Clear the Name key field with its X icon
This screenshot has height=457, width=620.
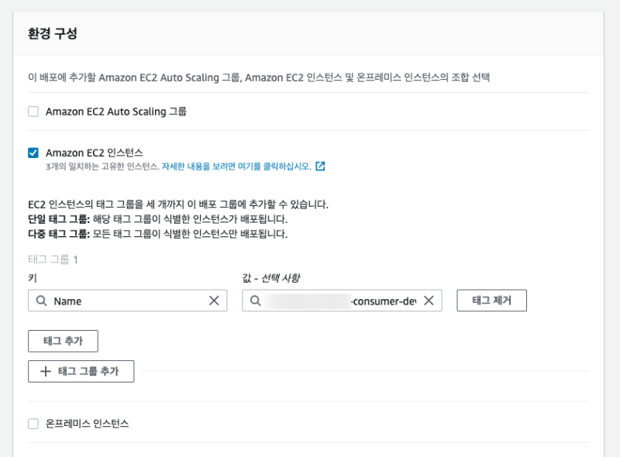pos(214,301)
